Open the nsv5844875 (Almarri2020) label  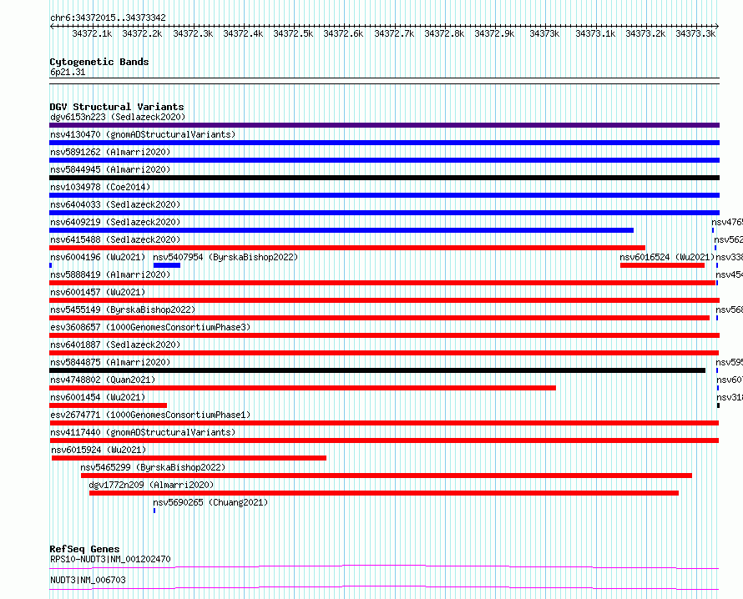[110, 362]
